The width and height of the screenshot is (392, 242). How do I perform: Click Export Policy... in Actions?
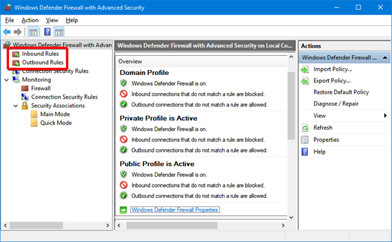tap(332, 80)
